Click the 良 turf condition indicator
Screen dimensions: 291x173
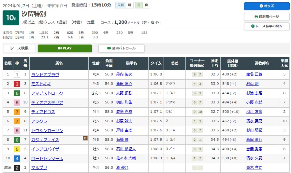pyautogui.click(x=147, y=5)
